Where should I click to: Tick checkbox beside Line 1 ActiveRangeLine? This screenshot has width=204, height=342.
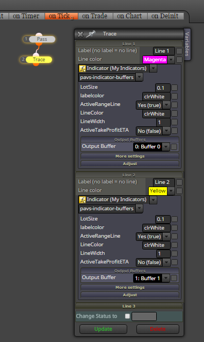(174, 105)
